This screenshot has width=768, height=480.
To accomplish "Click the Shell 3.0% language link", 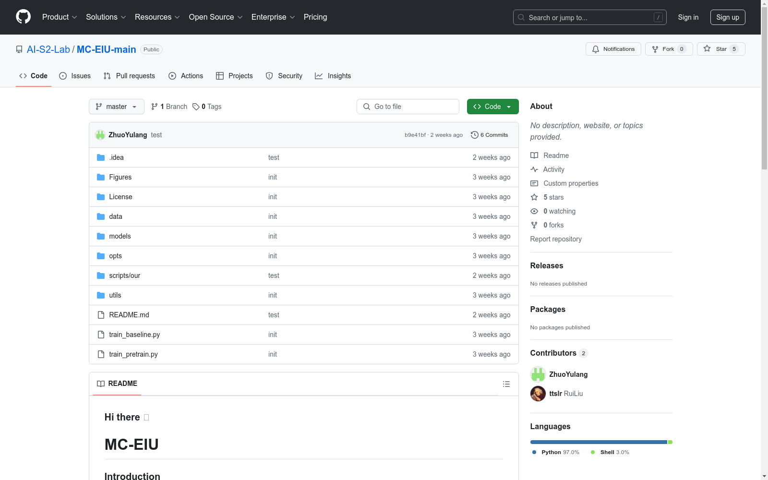I will (x=610, y=452).
